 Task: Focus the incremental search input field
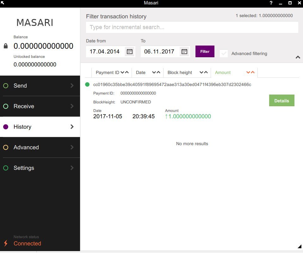click(x=192, y=27)
